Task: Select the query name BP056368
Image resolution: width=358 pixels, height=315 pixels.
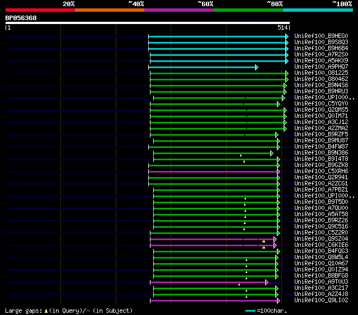Action: [21, 18]
